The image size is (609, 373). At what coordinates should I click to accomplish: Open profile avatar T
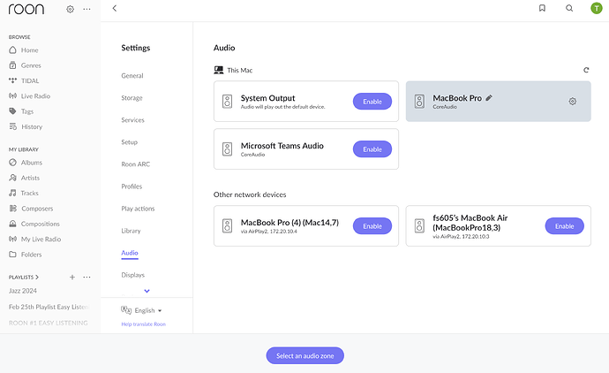(x=596, y=8)
